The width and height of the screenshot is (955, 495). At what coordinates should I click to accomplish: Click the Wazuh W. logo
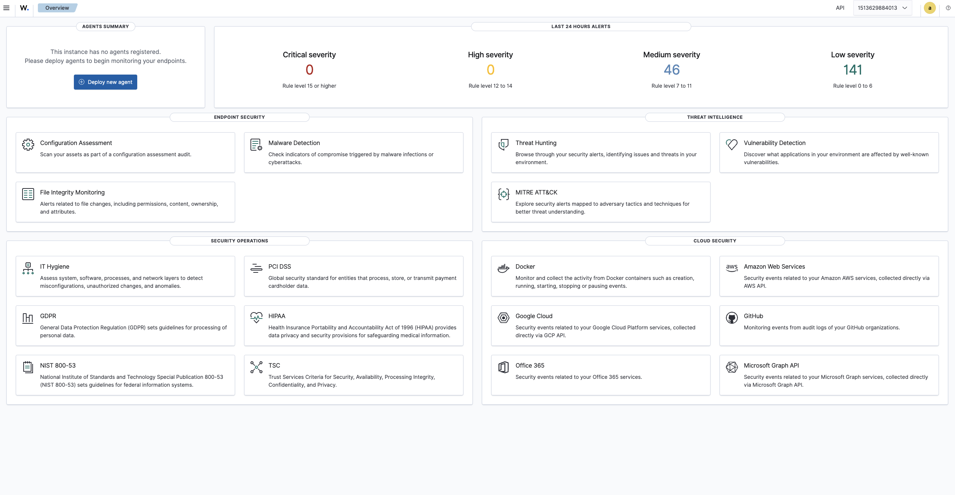24,8
